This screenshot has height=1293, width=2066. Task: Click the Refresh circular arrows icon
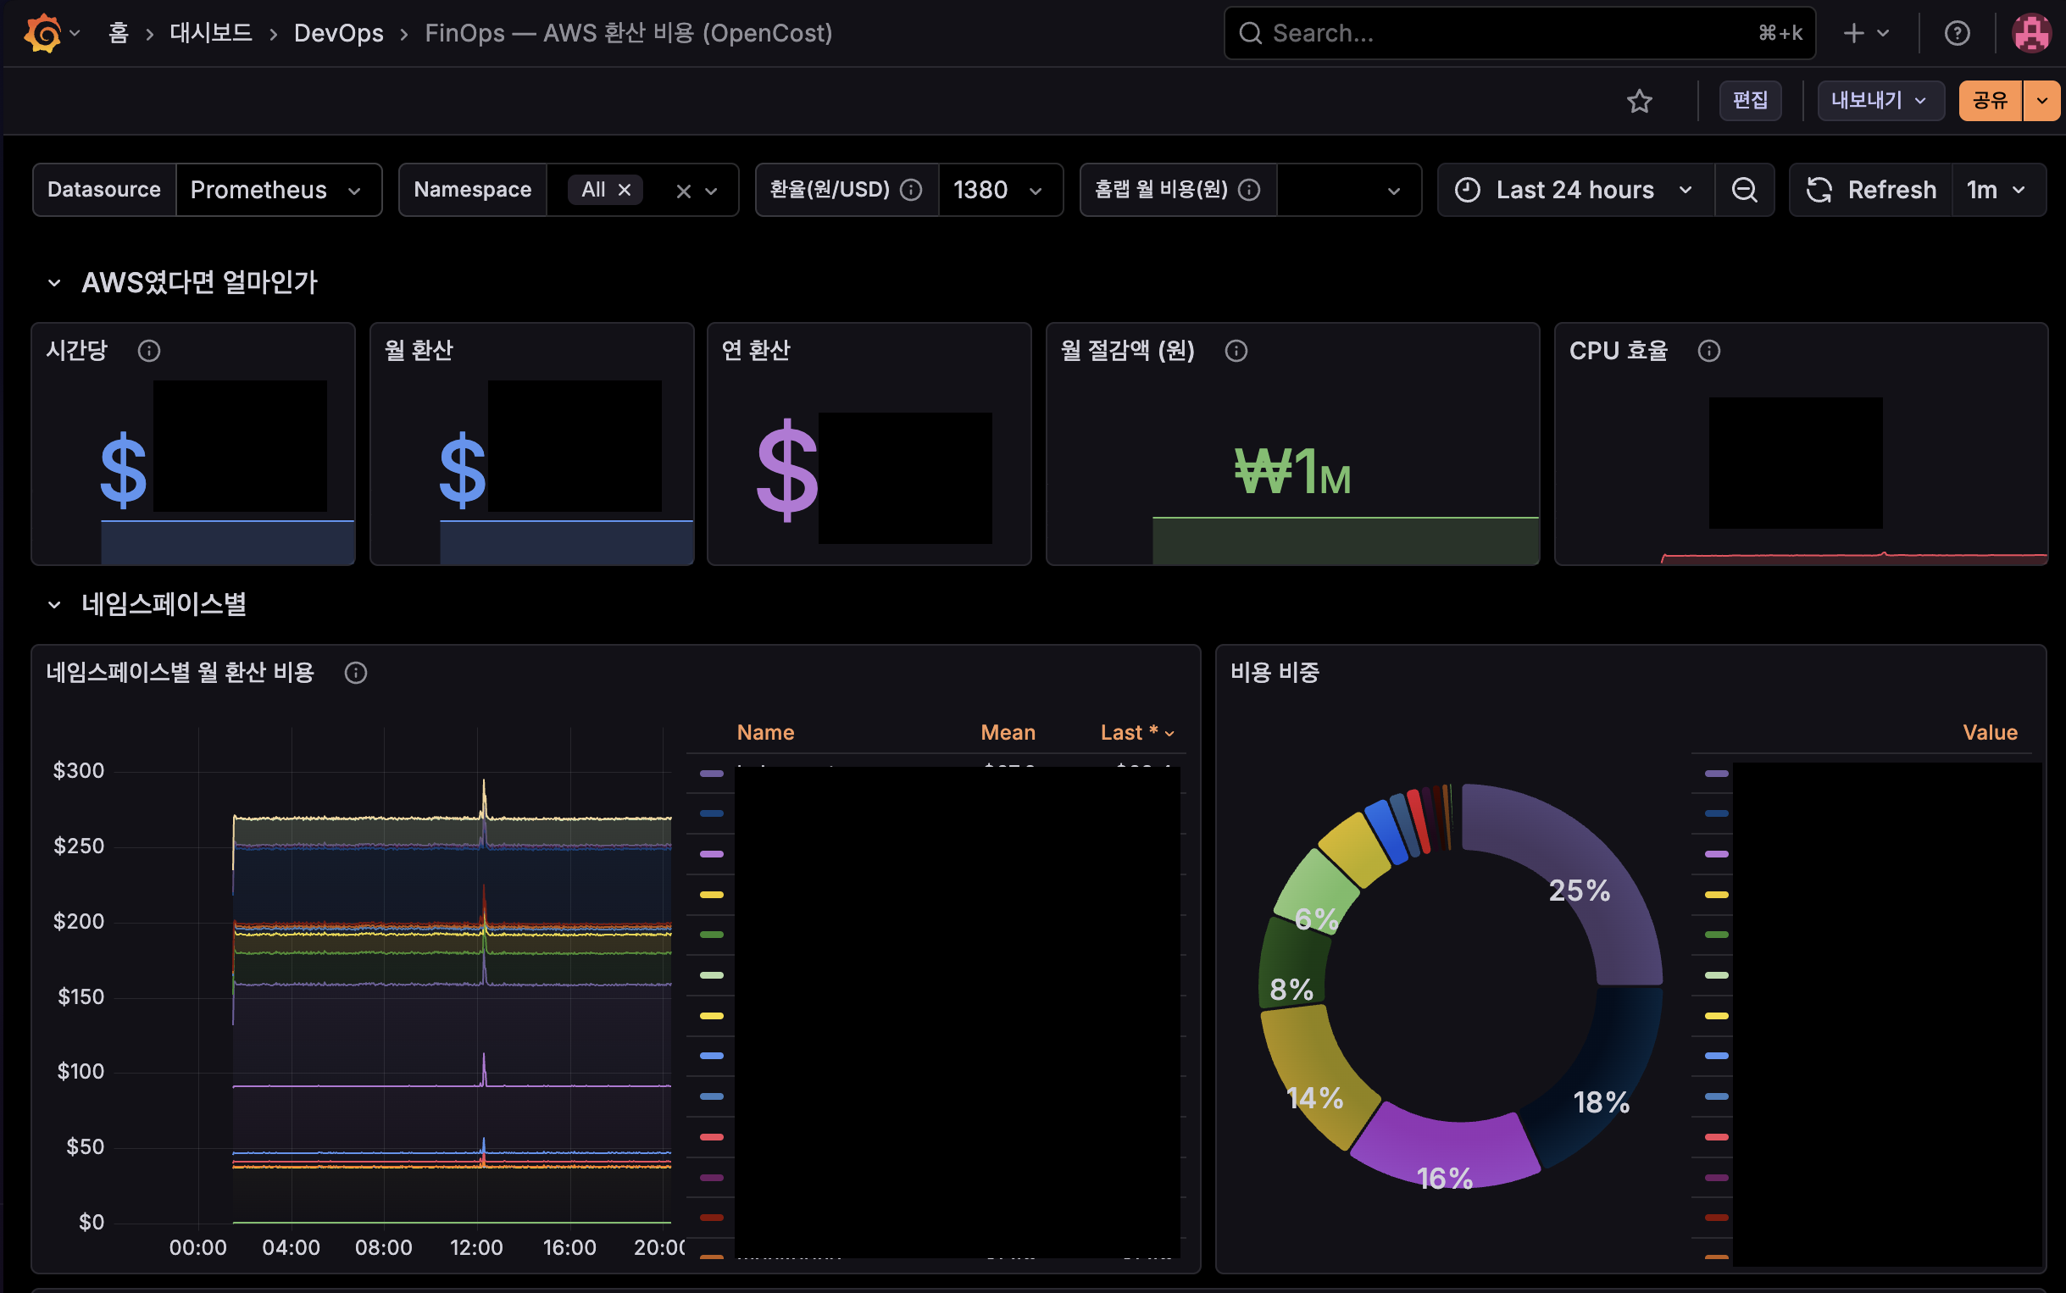click(x=1819, y=190)
